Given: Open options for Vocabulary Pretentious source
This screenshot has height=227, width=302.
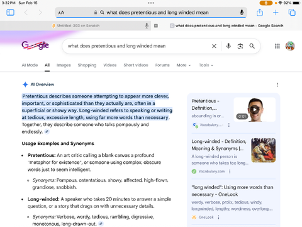Looking at the screenshot, I should pos(229,125).
